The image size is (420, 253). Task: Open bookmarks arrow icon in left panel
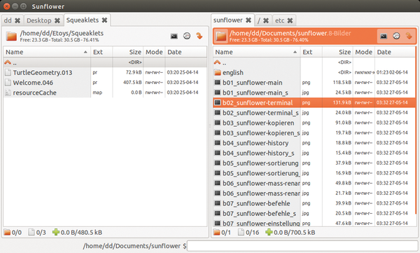point(199,36)
